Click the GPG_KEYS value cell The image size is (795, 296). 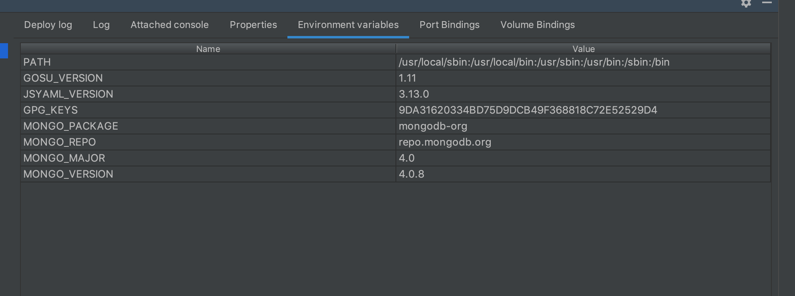tap(528, 110)
